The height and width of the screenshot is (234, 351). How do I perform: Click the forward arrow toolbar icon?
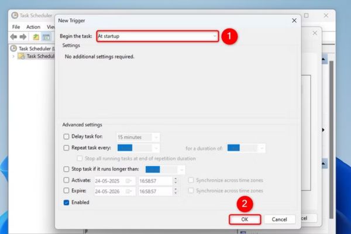[x=23, y=37]
